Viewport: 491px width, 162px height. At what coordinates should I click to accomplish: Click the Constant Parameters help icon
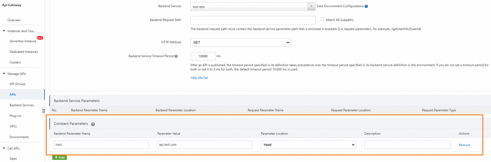[93, 124]
